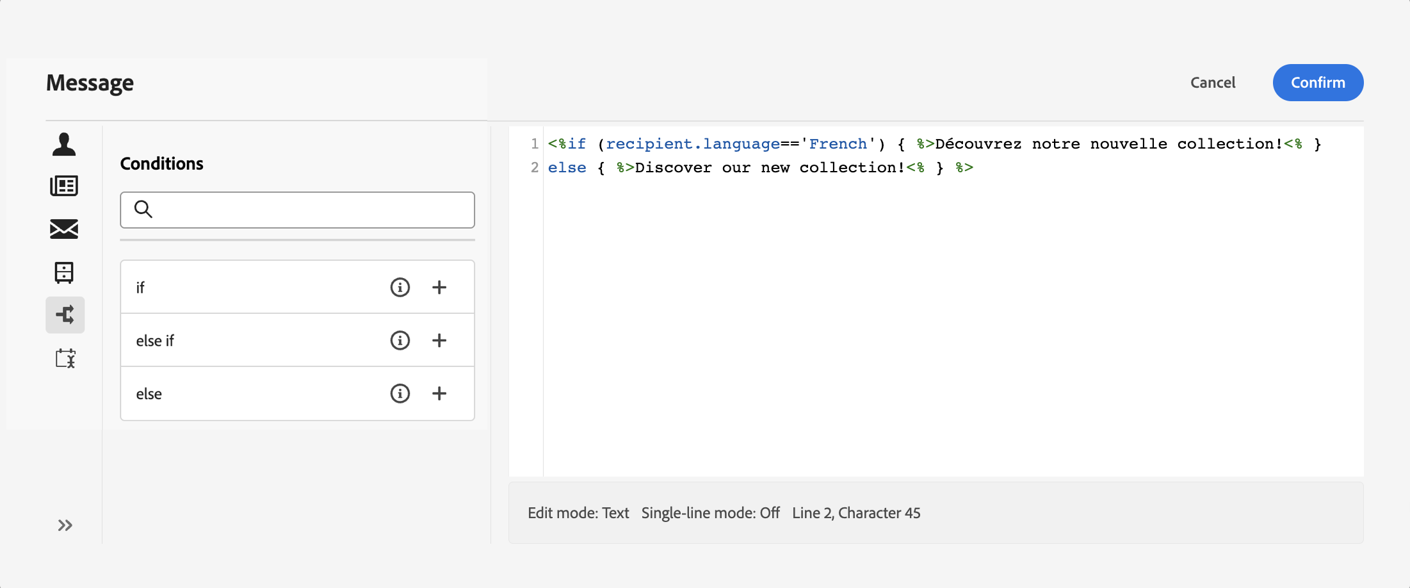Select the Conditions branching icon
The height and width of the screenshot is (588, 1410).
(x=65, y=314)
